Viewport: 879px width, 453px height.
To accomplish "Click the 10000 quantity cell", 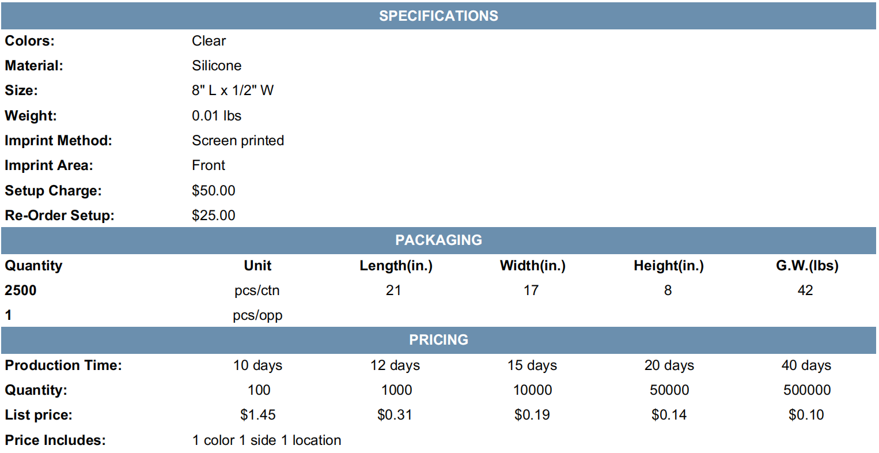I will 532,390.
